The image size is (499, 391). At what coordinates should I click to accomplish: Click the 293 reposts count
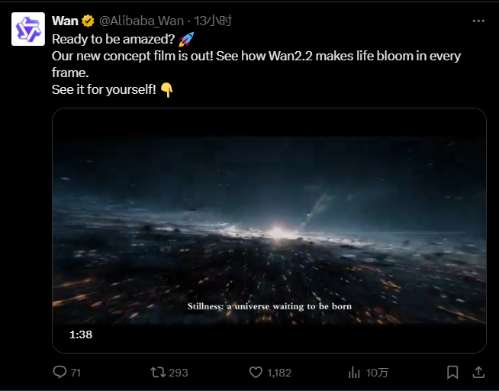(178, 373)
